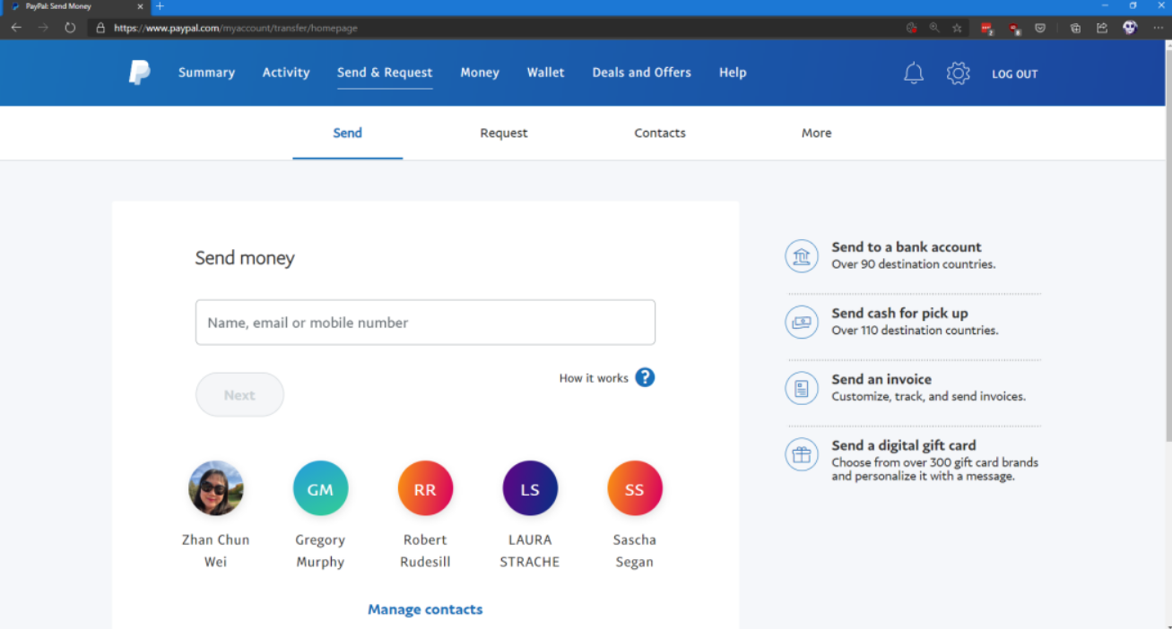The image size is (1172, 629).
Task: Click the Sascha Segan name label
Action: (635, 551)
